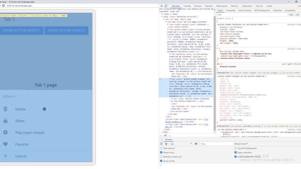
Task: Click the heart icon beside Favorite
Action: (x=5, y=144)
